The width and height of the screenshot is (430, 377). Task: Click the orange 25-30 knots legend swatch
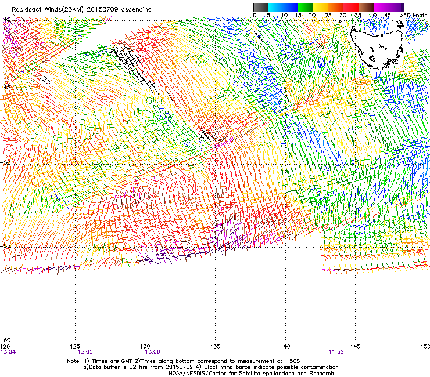(x=336, y=7)
